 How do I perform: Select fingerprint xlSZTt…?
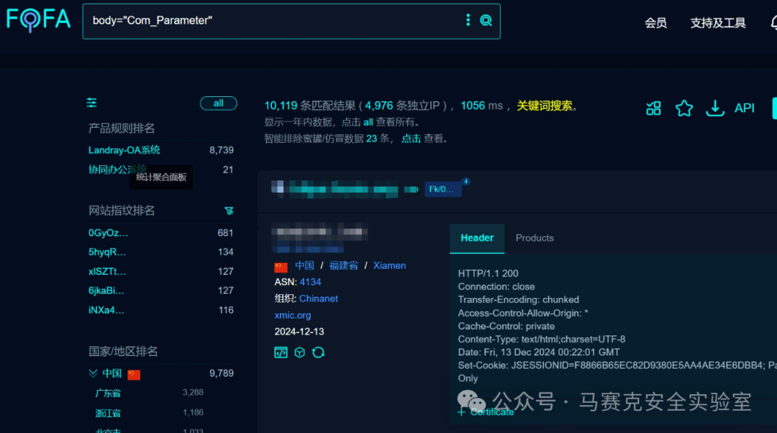point(107,271)
